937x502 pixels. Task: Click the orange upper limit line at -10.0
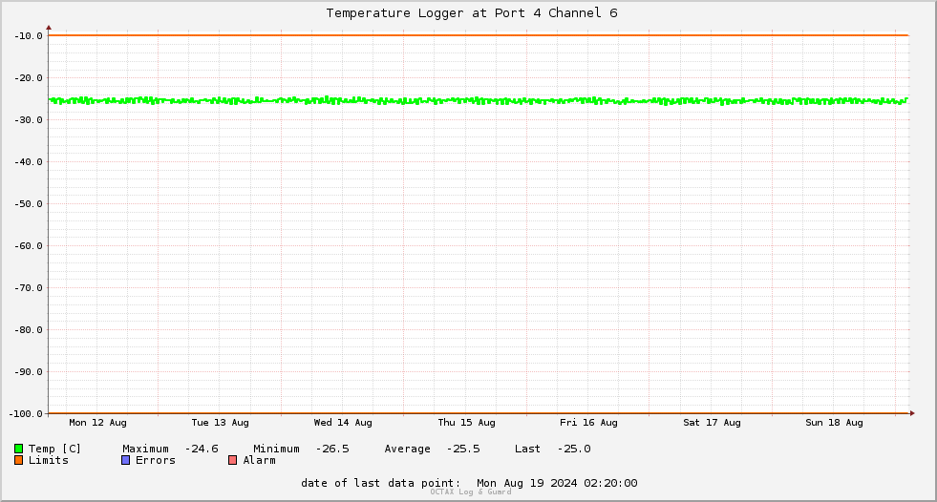click(479, 35)
